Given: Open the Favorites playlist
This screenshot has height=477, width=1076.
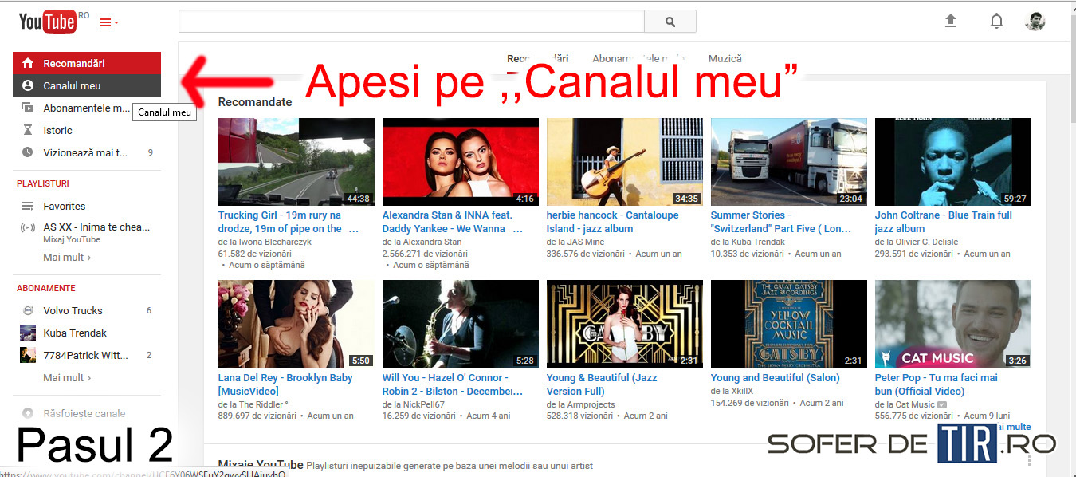Looking at the screenshot, I should [x=64, y=206].
